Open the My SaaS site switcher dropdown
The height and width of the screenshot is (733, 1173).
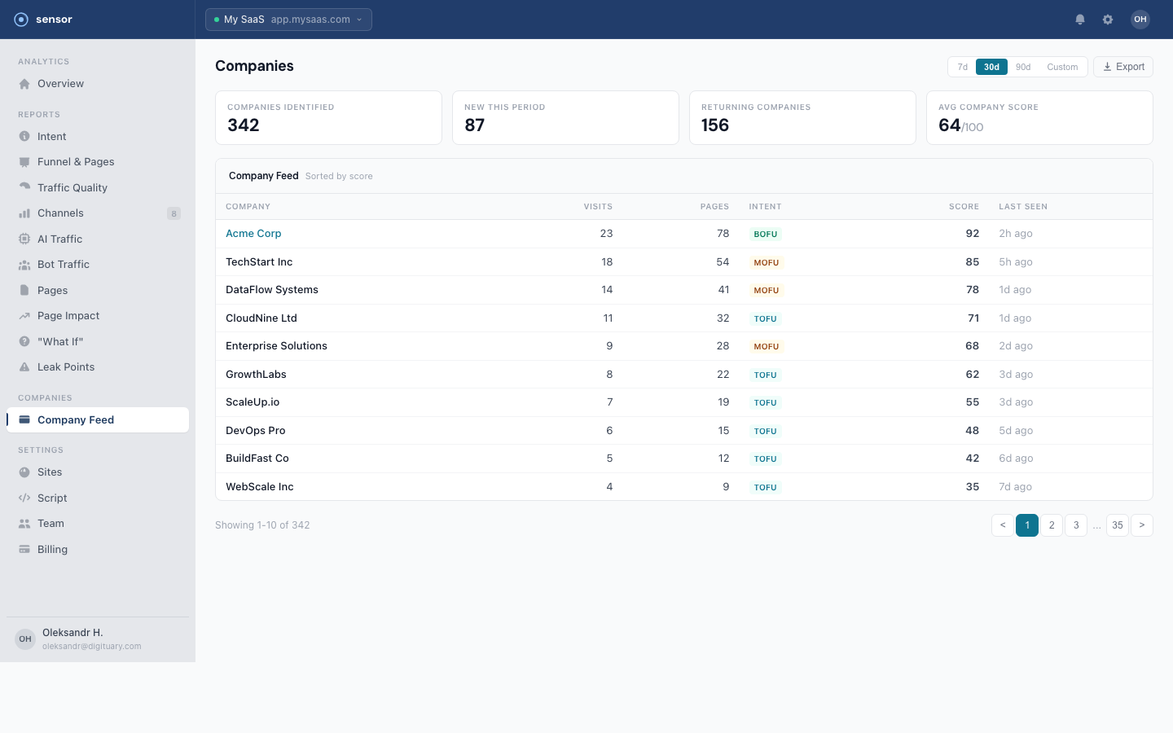point(288,19)
